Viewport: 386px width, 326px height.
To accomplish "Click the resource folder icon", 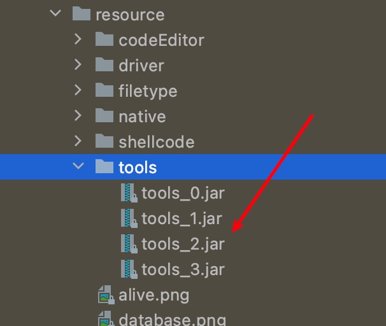I will [82, 14].
